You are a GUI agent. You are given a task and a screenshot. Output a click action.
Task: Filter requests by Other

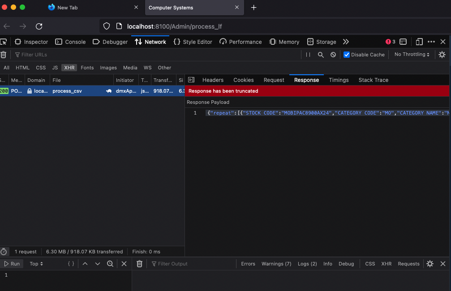164,68
